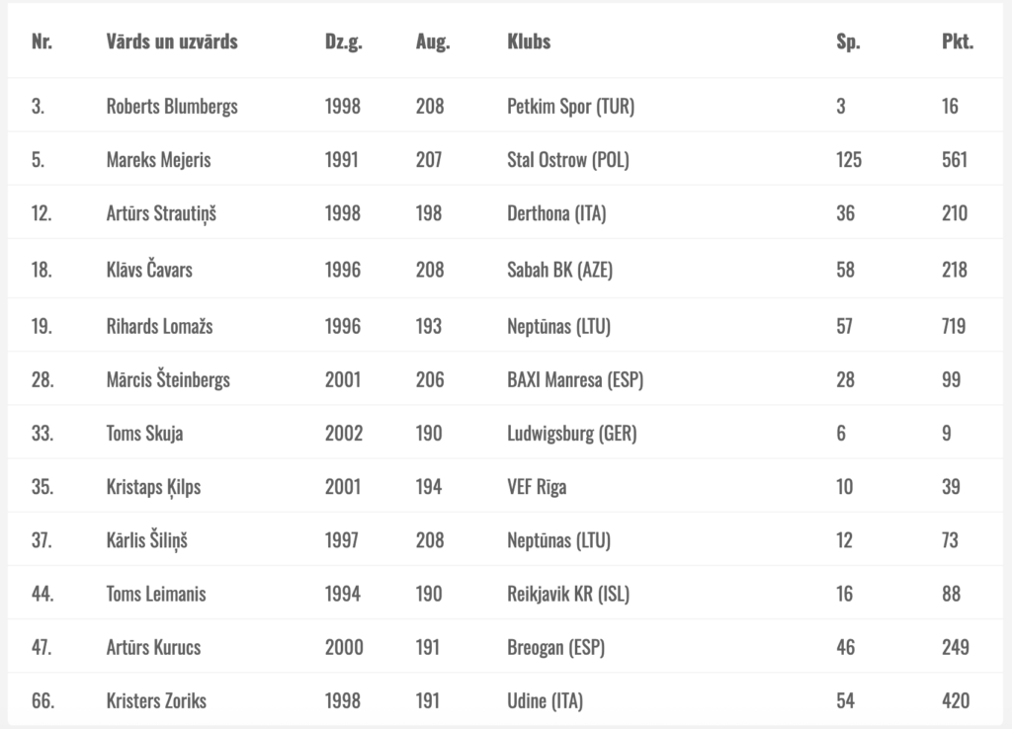The height and width of the screenshot is (729, 1012).
Task: Click the 'Vārds un uzvārds' column header
Action: (x=172, y=42)
